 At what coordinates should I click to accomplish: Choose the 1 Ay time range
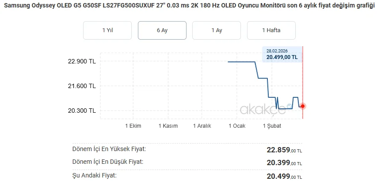click(216, 30)
